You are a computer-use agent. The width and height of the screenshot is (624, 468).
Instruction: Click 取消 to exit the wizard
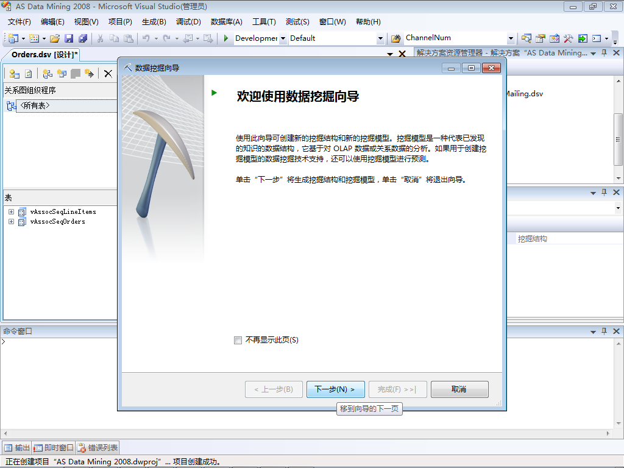click(459, 389)
